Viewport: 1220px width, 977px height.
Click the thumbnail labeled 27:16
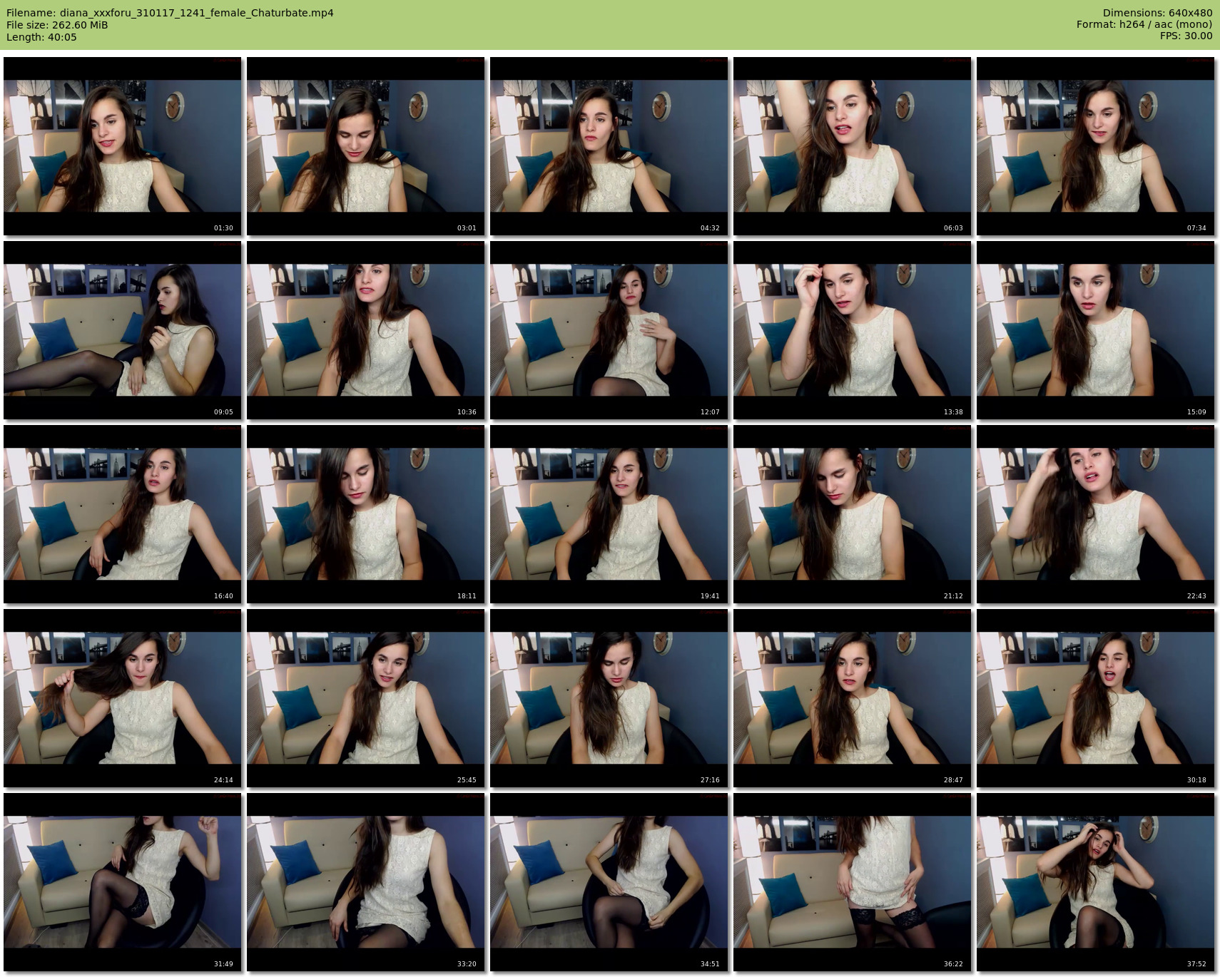click(x=609, y=698)
